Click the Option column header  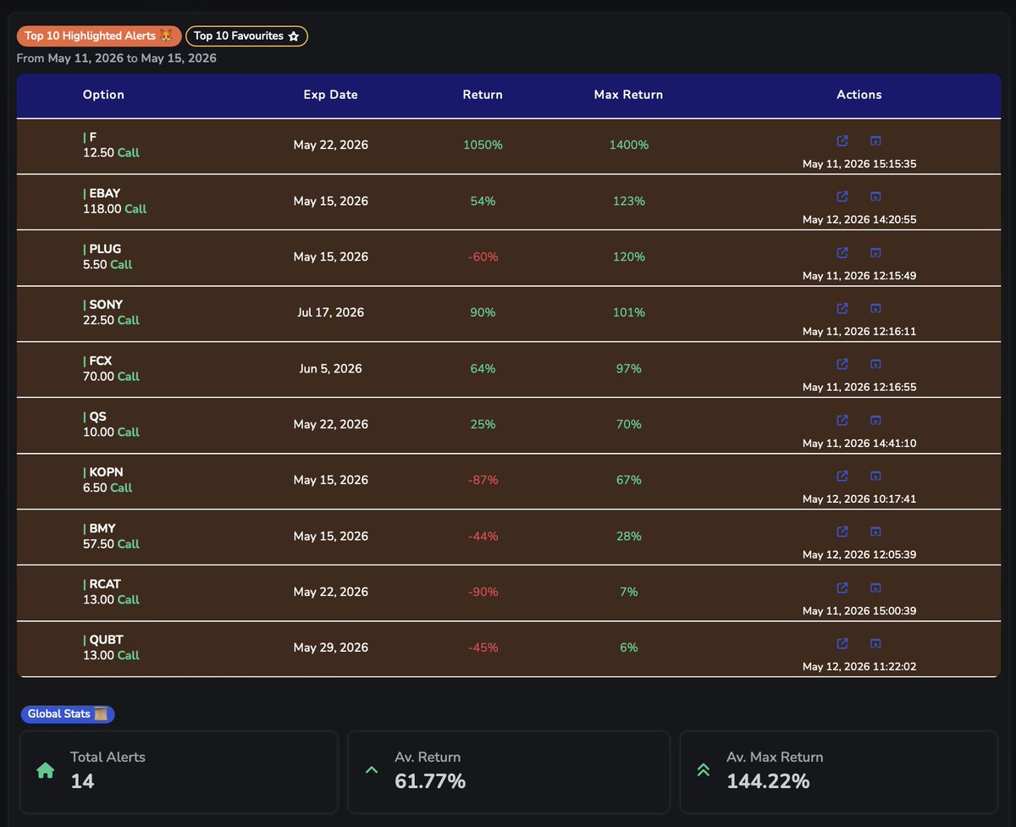pyautogui.click(x=103, y=95)
